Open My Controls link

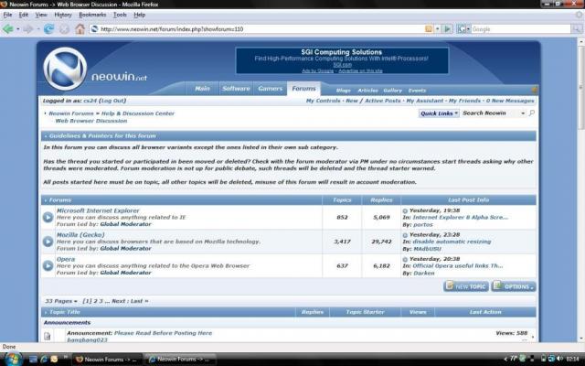(x=323, y=101)
